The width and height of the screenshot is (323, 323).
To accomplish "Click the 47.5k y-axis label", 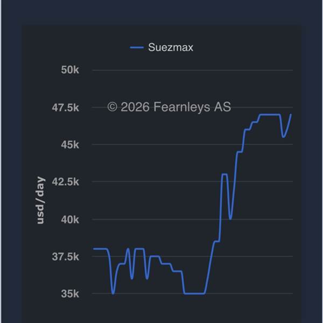I will coord(65,108).
